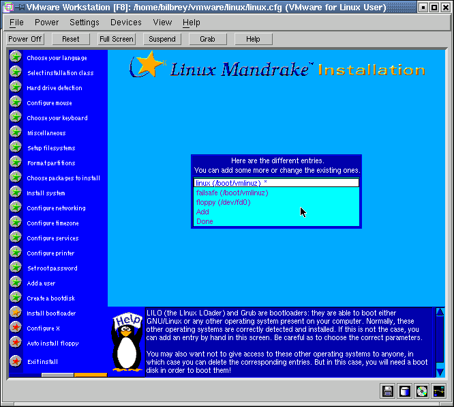Click the floppy disk device icon

coord(388,391)
